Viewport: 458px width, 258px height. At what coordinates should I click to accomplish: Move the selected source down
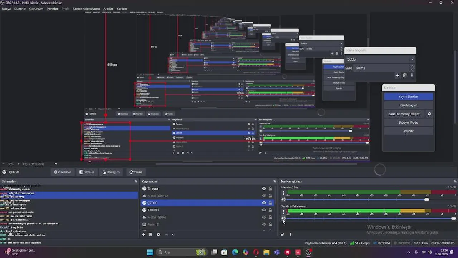173,235
